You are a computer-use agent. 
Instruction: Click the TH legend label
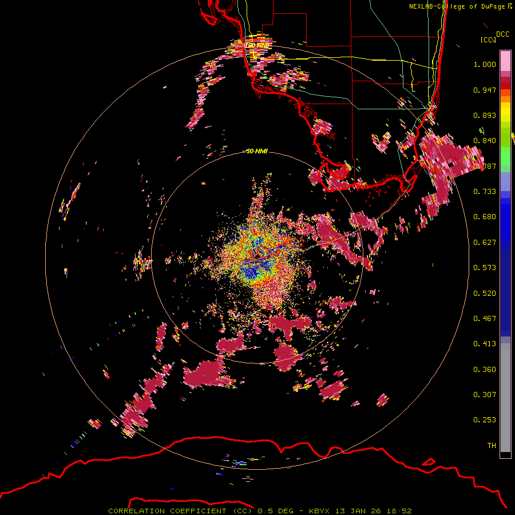492,446
